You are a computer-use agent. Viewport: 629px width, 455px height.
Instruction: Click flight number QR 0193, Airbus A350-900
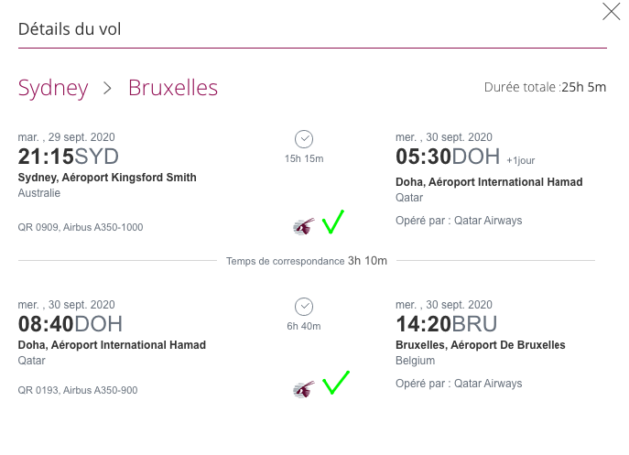click(x=78, y=390)
